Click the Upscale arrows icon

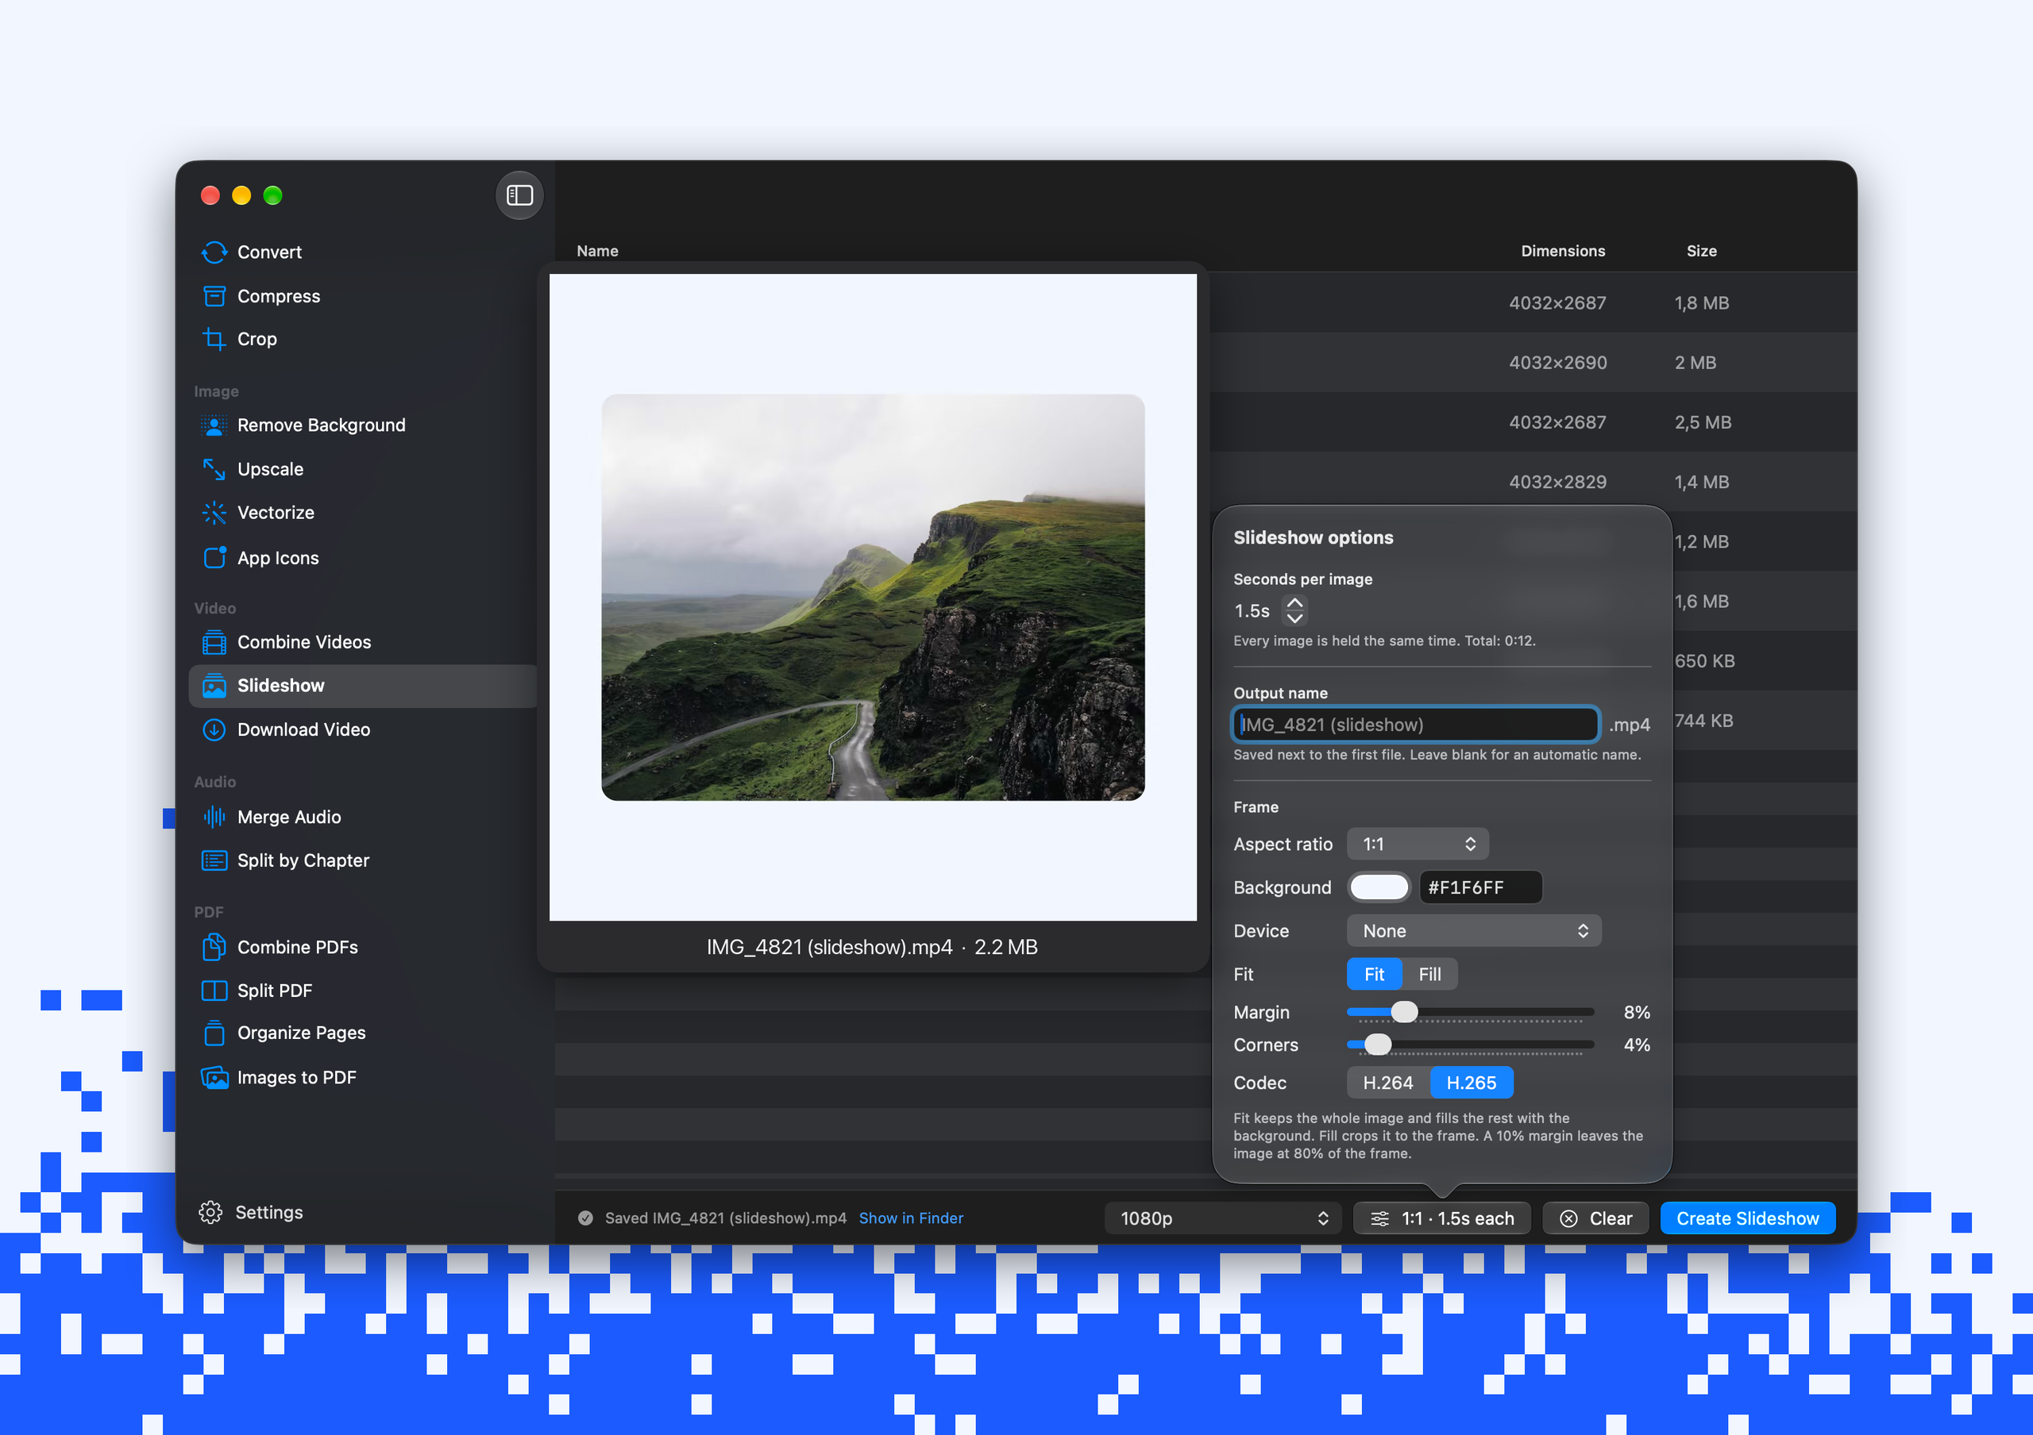tap(214, 469)
